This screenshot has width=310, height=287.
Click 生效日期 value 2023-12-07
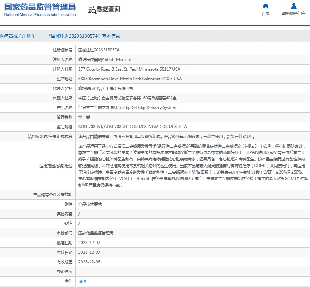89,253
